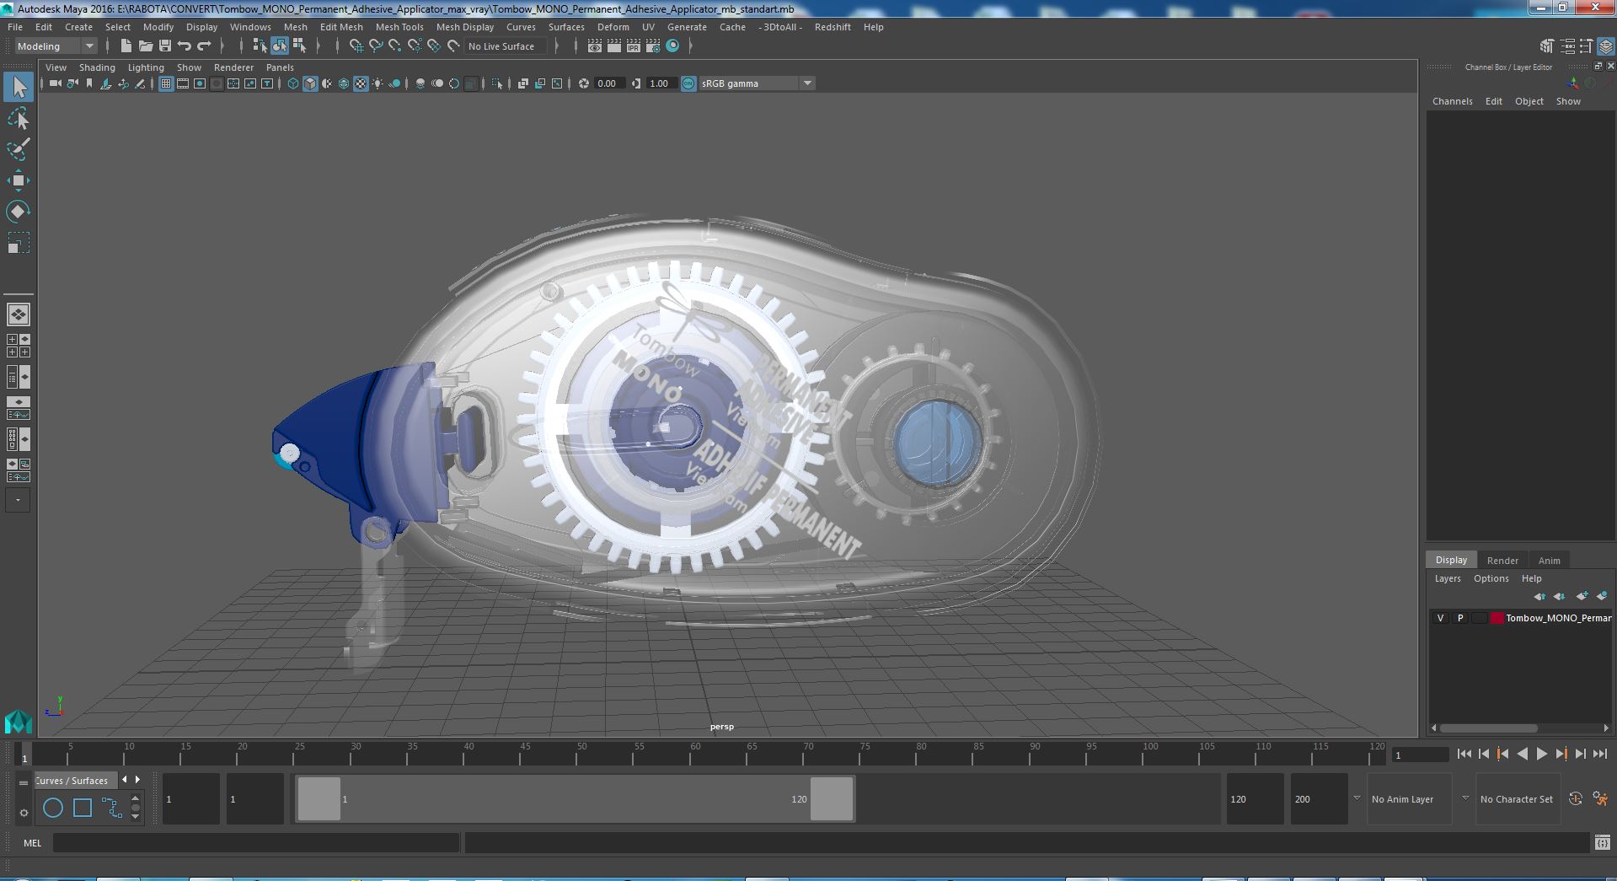This screenshot has width=1617, height=881.
Task: Open the Redshift menu
Action: click(x=833, y=27)
